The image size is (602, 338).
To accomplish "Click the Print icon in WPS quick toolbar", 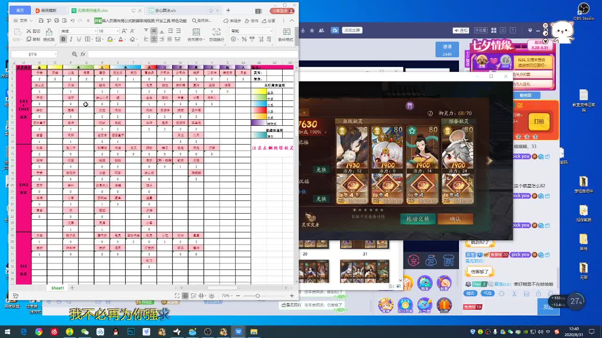I will click(56, 21).
